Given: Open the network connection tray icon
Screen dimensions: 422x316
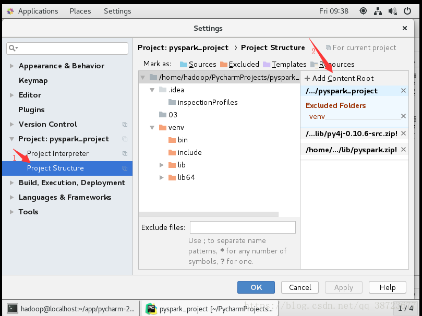Looking at the screenshot, I should coord(378,11).
